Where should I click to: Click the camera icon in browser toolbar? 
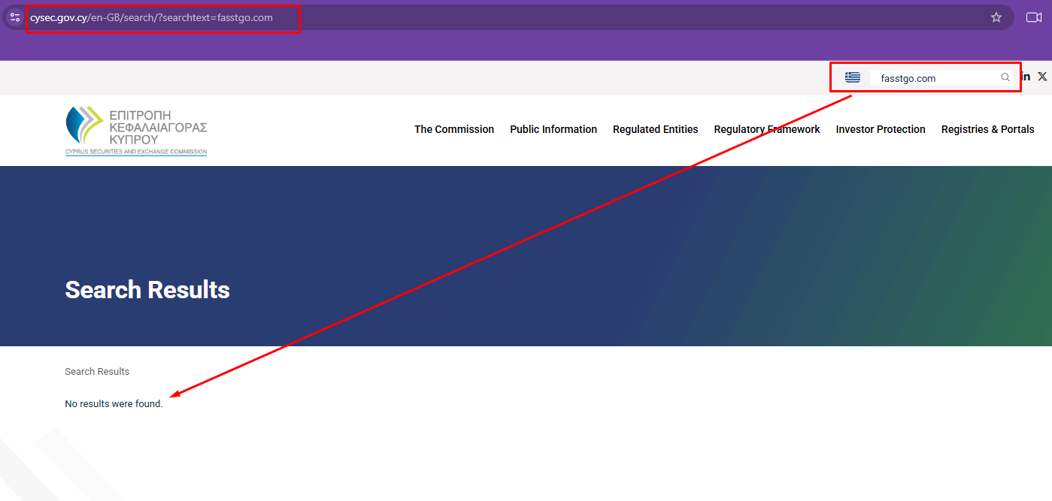point(1034,17)
